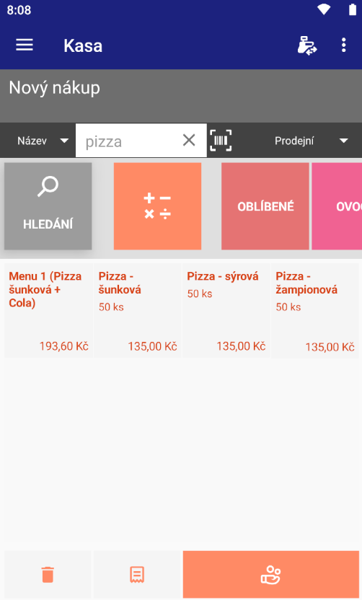
Task: Add Pizza - žampionová to purchase
Action: tap(315, 310)
